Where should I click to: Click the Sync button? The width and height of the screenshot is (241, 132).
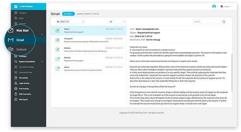(68, 14)
